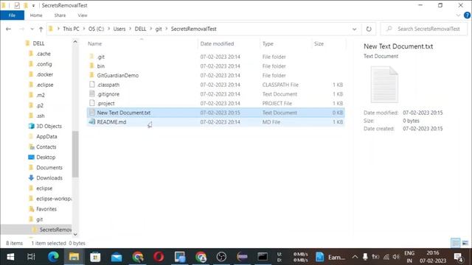472x265 pixels.
Task: Click the Search SecretsRemovalTest field
Action: pyautogui.click(x=424, y=29)
